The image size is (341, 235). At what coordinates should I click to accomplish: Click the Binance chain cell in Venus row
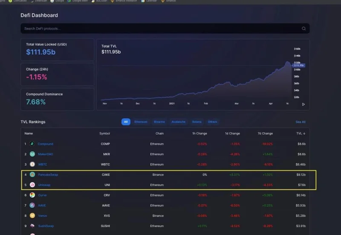point(158,216)
